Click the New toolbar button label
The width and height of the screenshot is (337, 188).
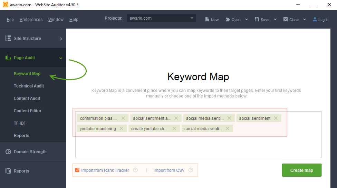(x=215, y=20)
